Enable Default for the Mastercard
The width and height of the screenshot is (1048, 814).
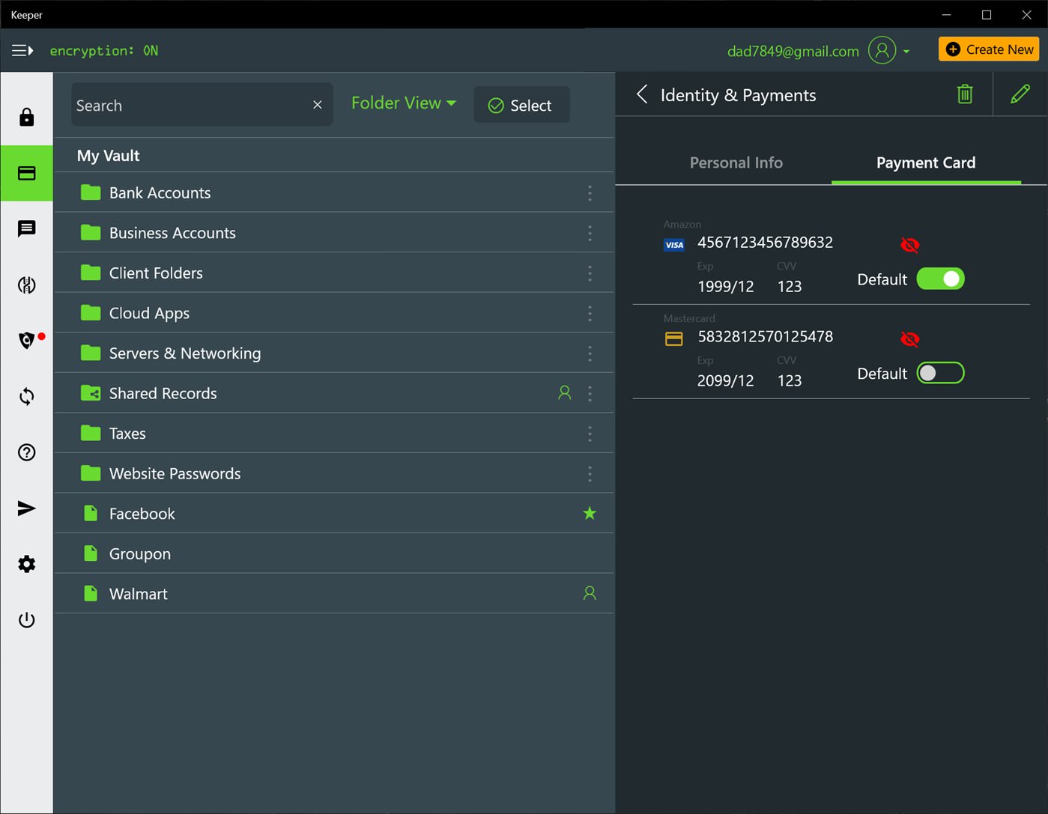(941, 373)
